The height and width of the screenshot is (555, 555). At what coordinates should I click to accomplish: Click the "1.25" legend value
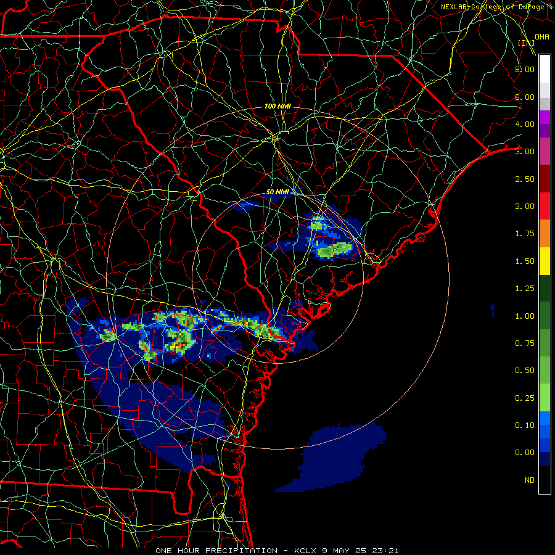coord(525,289)
